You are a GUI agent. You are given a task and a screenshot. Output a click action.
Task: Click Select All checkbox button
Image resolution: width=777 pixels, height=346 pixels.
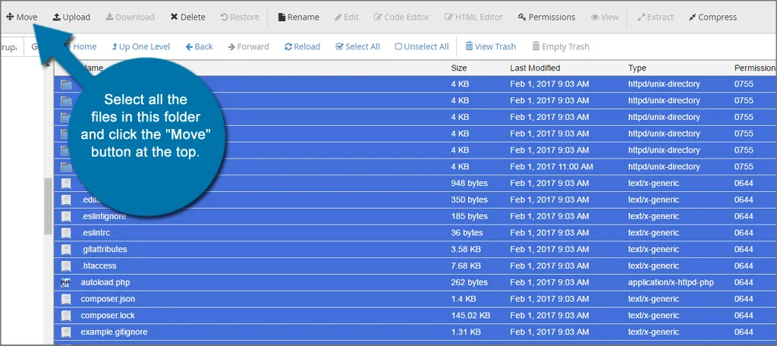coord(358,46)
